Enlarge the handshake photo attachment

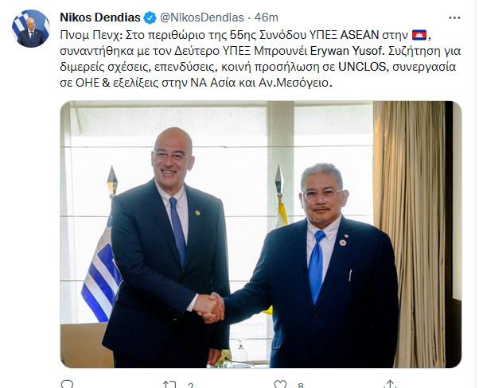[x=261, y=234]
